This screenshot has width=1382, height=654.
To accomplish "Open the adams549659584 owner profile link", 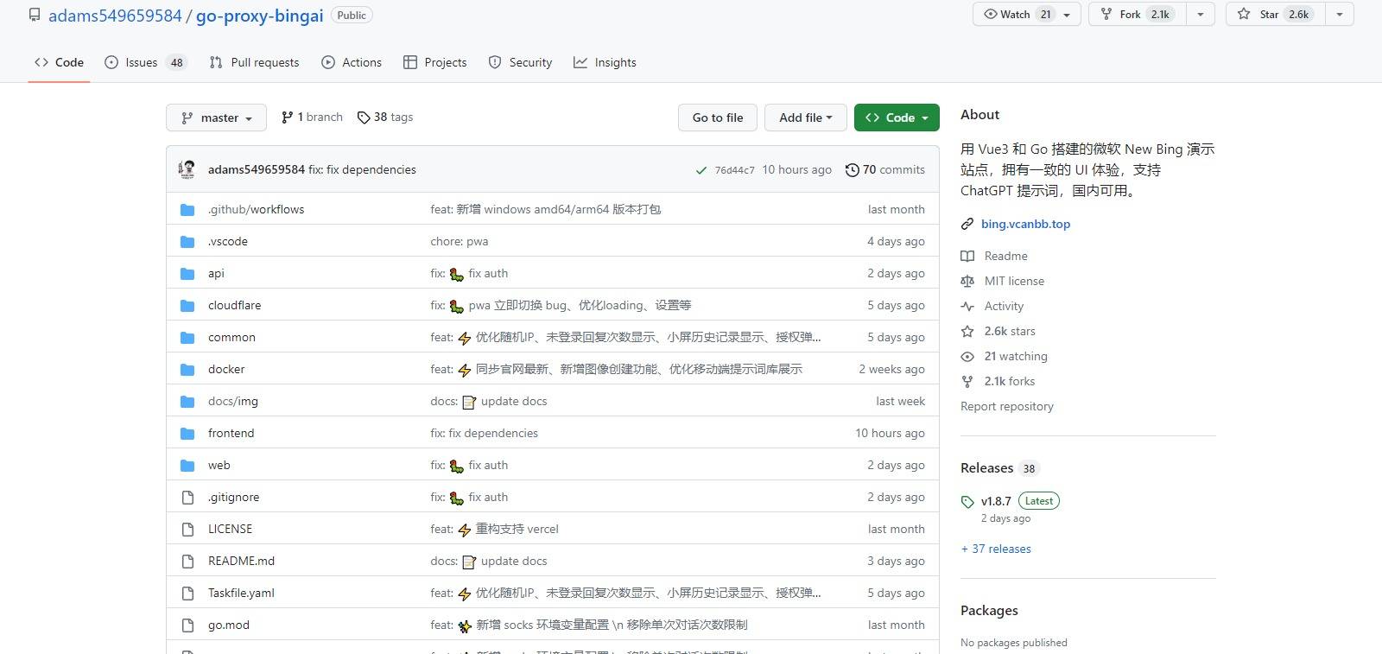I will pyautogui.click(x=115, y=16).
